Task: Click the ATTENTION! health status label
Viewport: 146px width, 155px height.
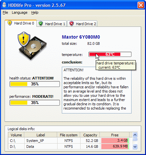Action: (x=43, y=78)
